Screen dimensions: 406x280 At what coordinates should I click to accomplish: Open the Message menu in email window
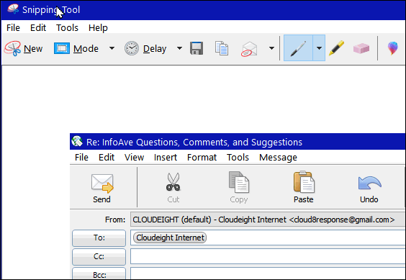coord(278,157)
